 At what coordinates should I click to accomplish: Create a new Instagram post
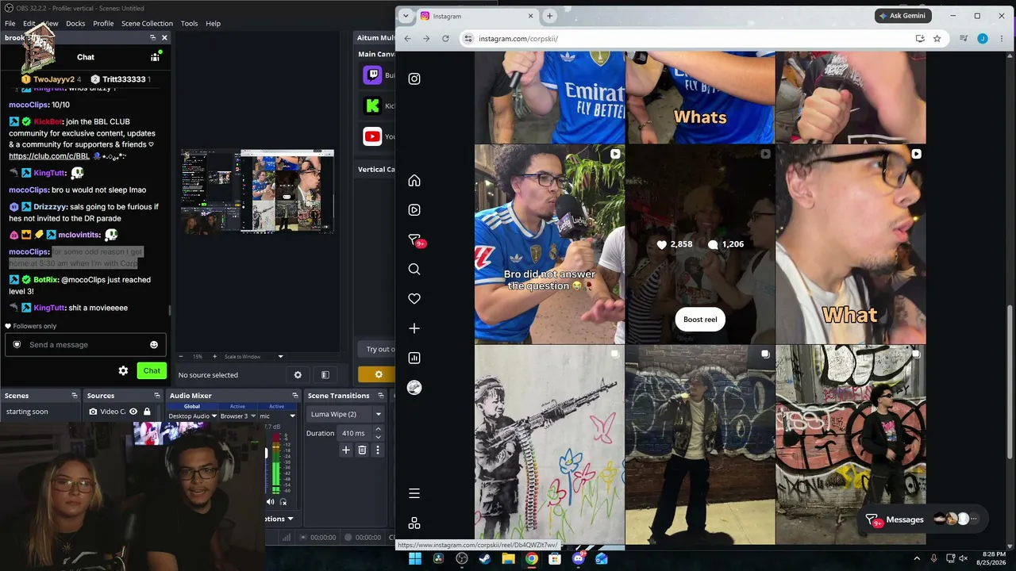(414, 328)
